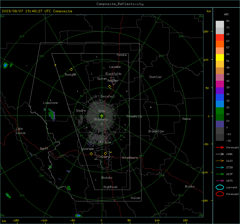The width and height of the screenshot is (240, 224).
Task: Click the radar center diamond between Olds and Didsbury
Action: (x=102, y=116)
